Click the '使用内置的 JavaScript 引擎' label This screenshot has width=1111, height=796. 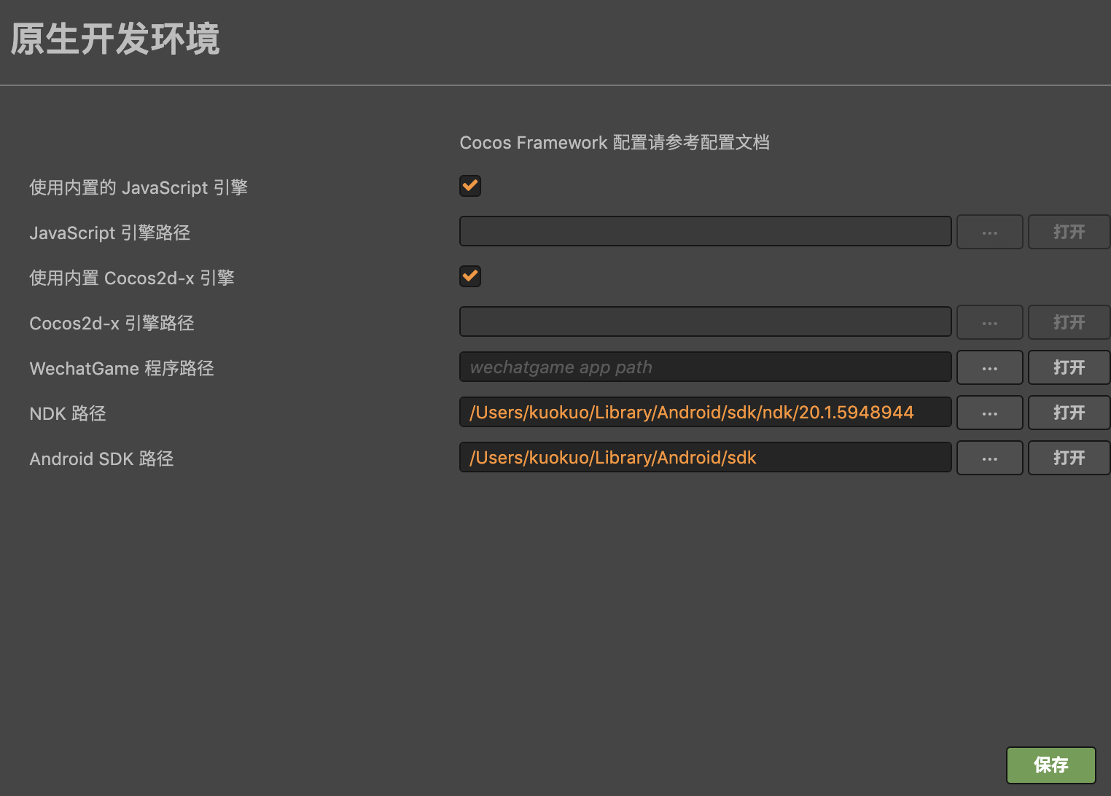pyautogui.click(x=139, y=187)
